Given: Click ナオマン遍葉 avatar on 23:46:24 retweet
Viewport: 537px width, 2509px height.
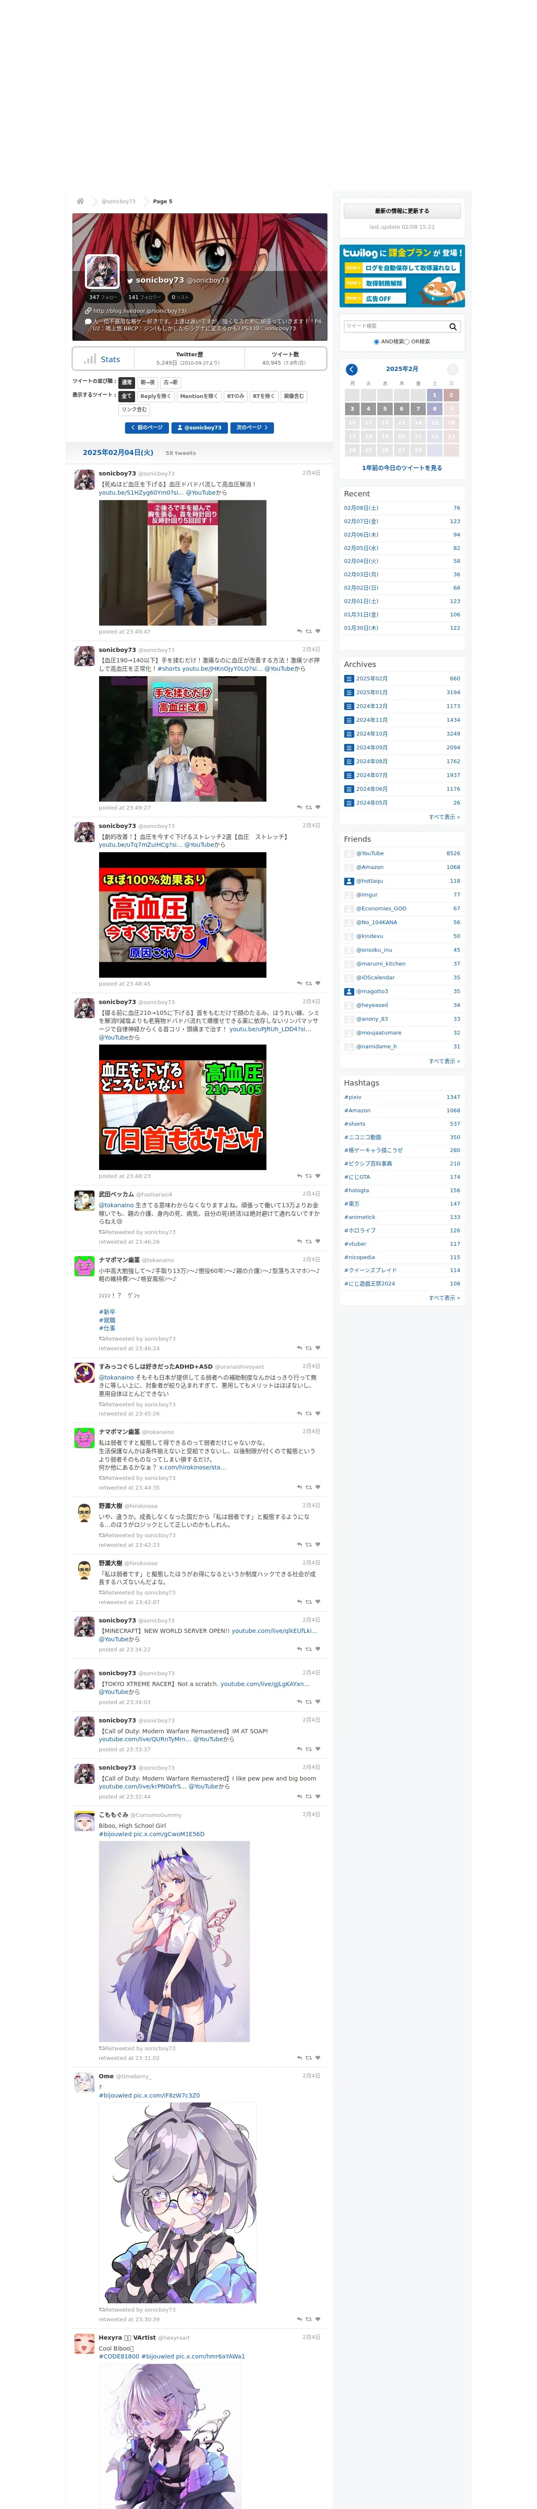Looking at the screenshot, I should pyautogui.click(x=85, y=1266).
